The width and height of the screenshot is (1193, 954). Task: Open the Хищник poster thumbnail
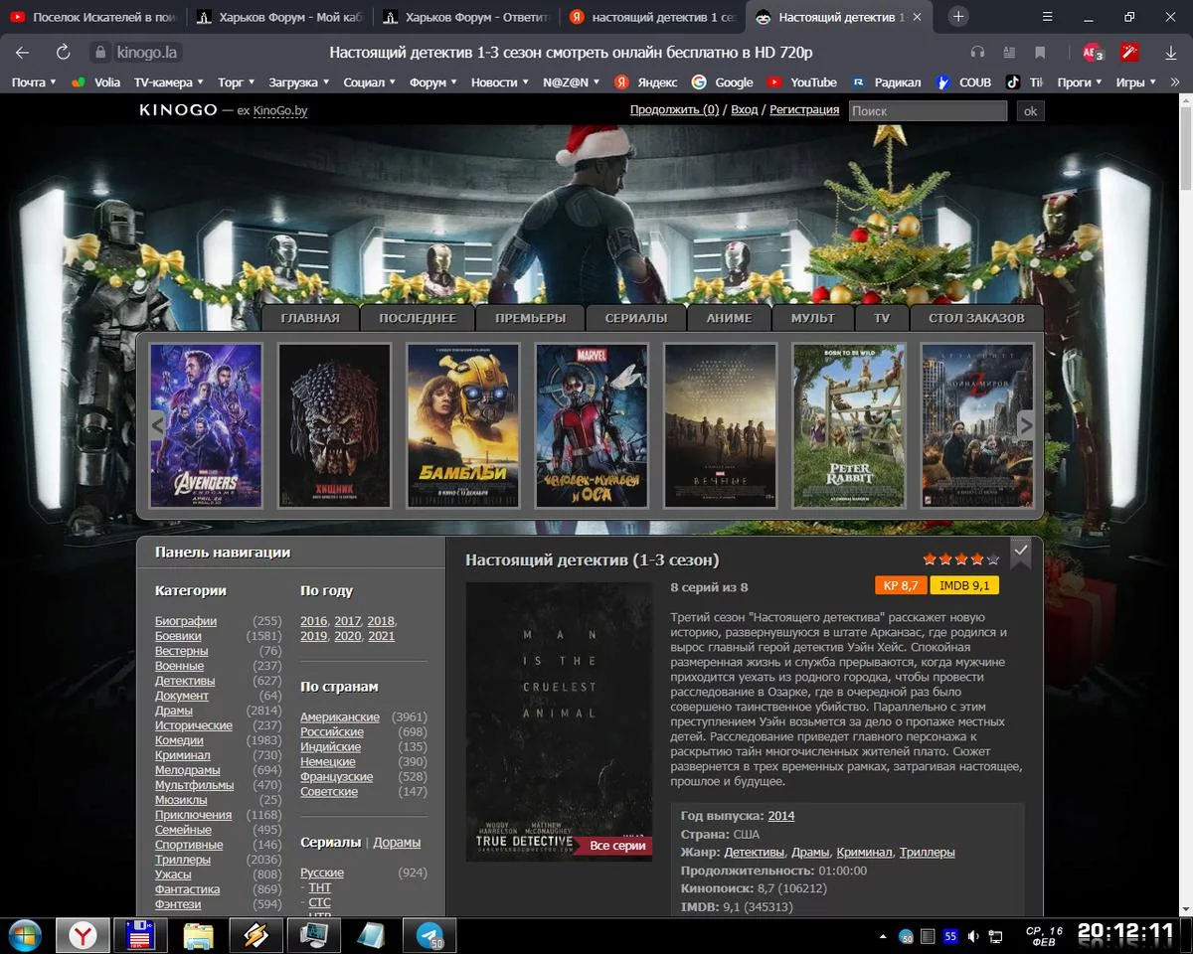(334, 425)
